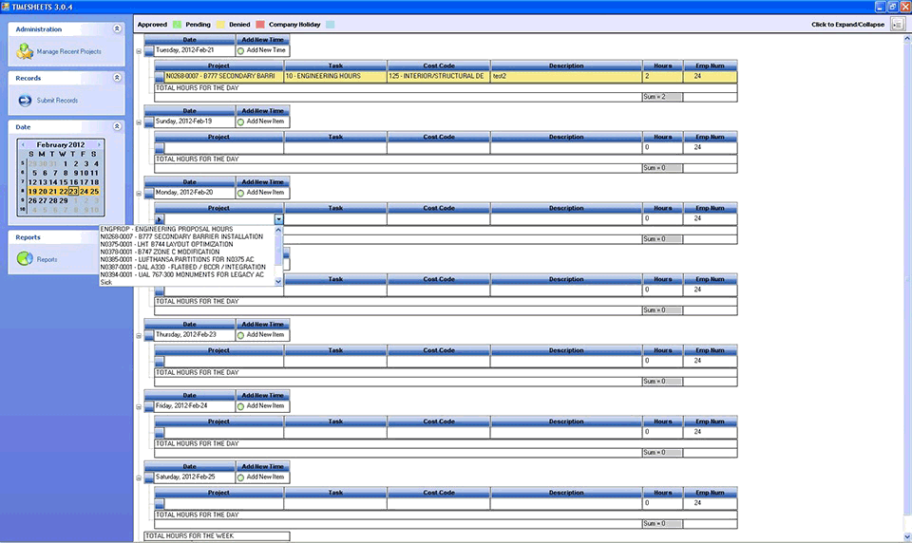Click Reports link

[47, 259]
